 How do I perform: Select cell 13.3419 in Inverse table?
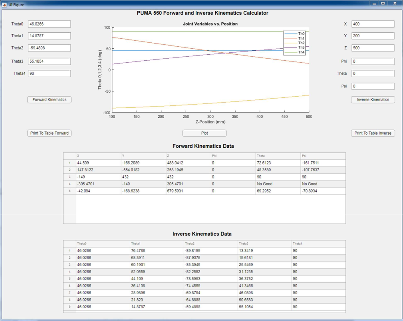265,251
